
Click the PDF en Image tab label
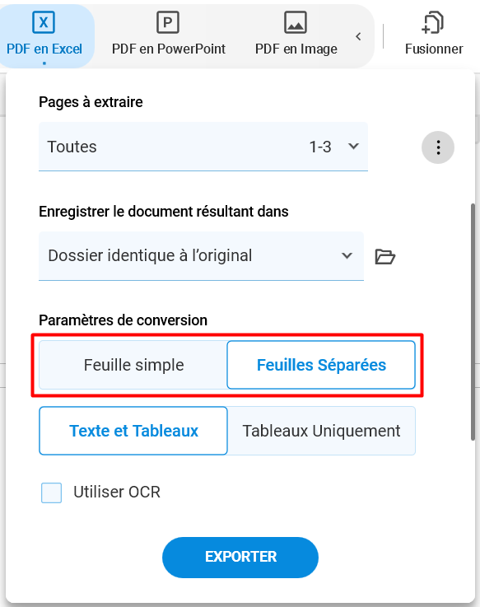[x=296, y=49]
